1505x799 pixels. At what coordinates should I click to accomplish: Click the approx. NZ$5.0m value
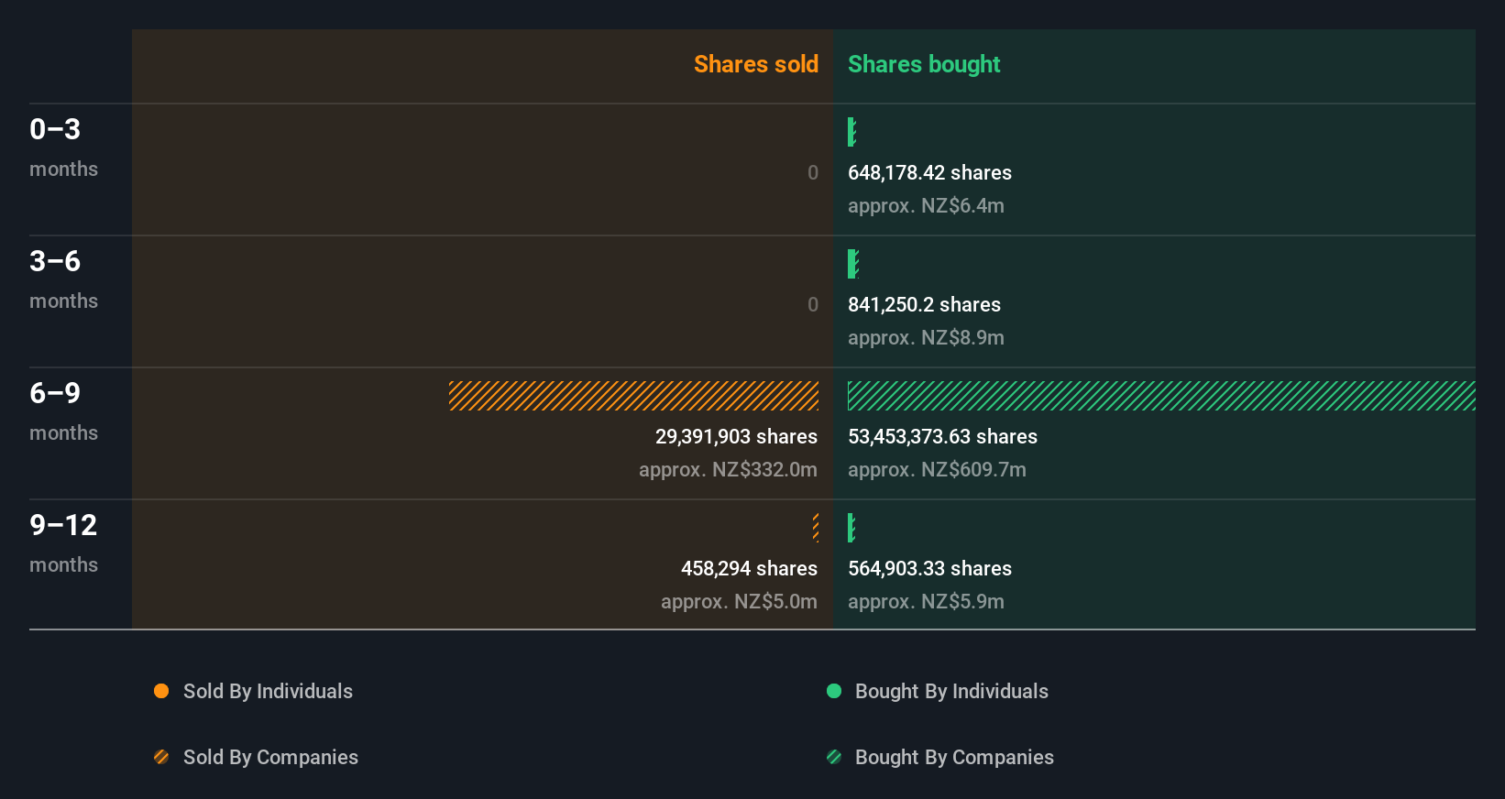click(x=739, y=602)
